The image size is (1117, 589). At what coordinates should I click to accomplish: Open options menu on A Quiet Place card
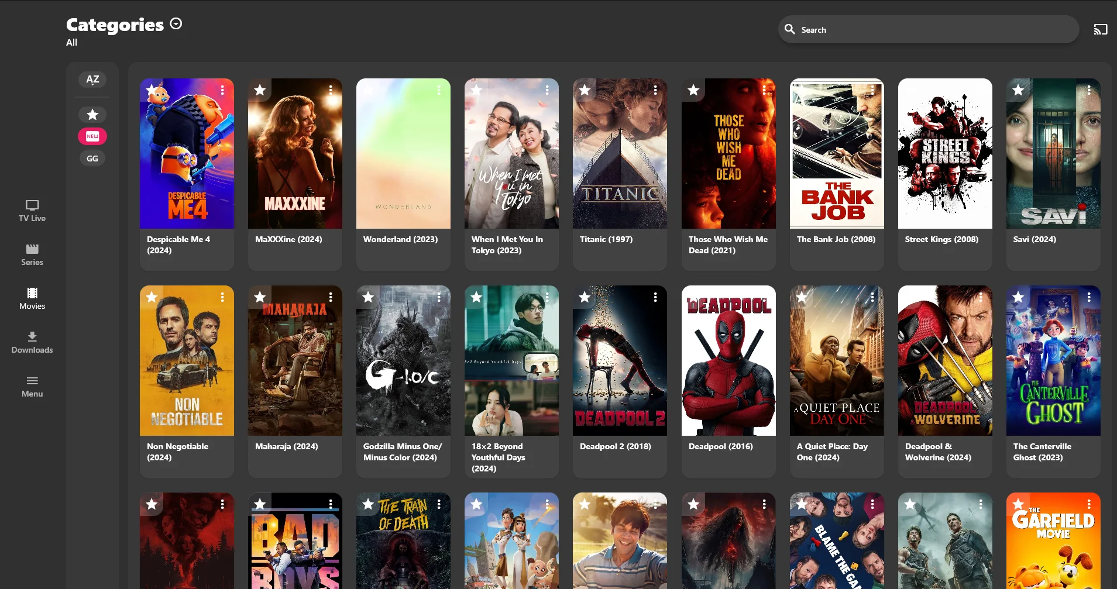click(x=872, y=297)
